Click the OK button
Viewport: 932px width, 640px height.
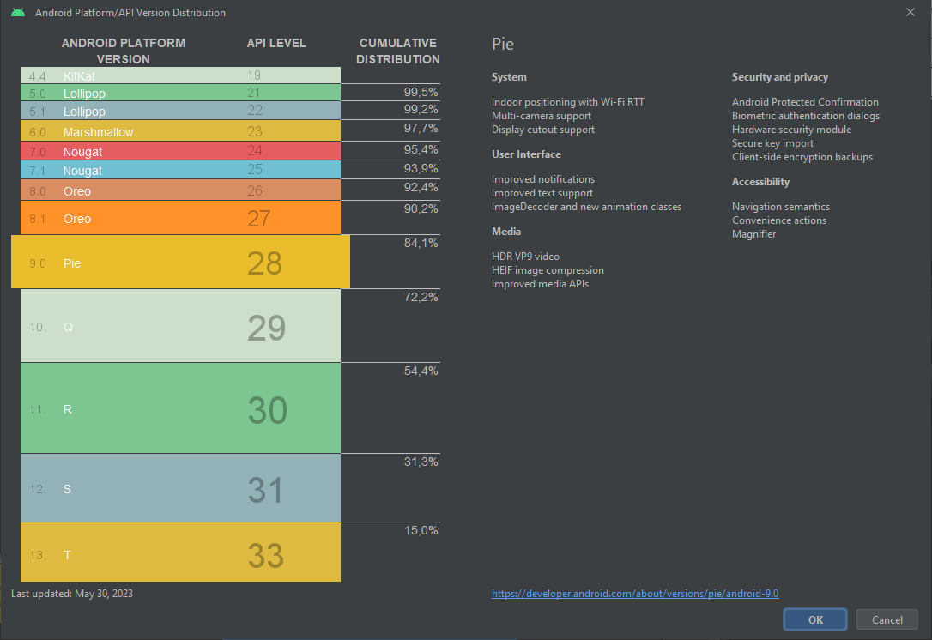tap(814, 619)
